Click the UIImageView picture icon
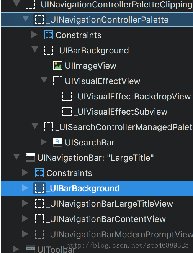Viewport: 193px width, 253px height. pos(58,66)
